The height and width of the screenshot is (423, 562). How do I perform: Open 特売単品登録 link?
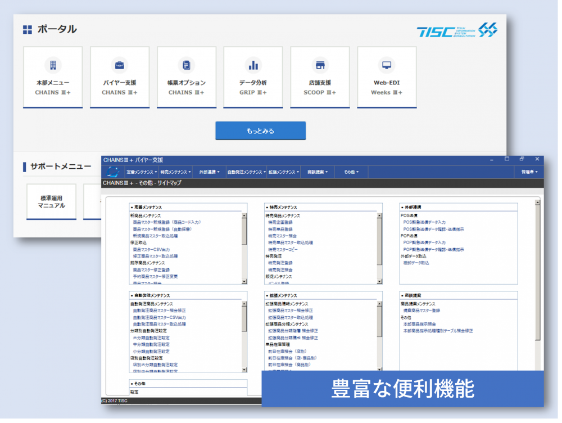[x=280, y=229]
